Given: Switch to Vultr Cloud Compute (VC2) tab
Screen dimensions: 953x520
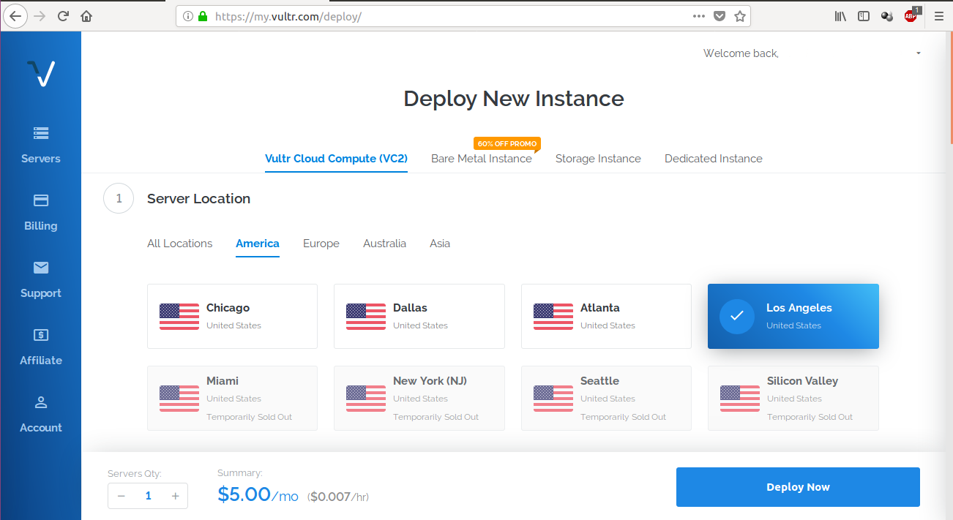Looking at the screenshot, I should click(336, 159).
